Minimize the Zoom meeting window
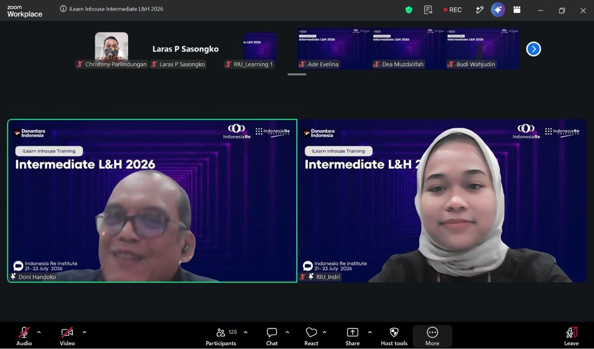 pyautogui.click(x=540, y=10)
